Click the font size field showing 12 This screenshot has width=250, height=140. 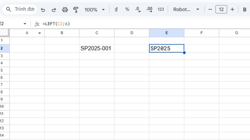pyautogui.click(x=221, y=9)
